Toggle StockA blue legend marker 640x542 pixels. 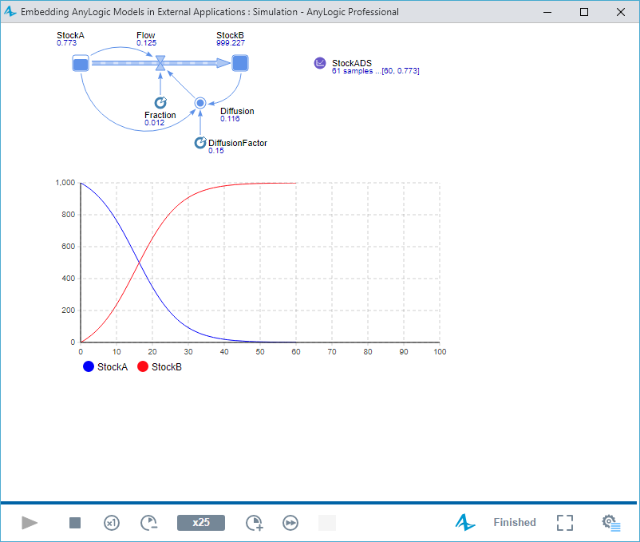[x=88, y=366]
